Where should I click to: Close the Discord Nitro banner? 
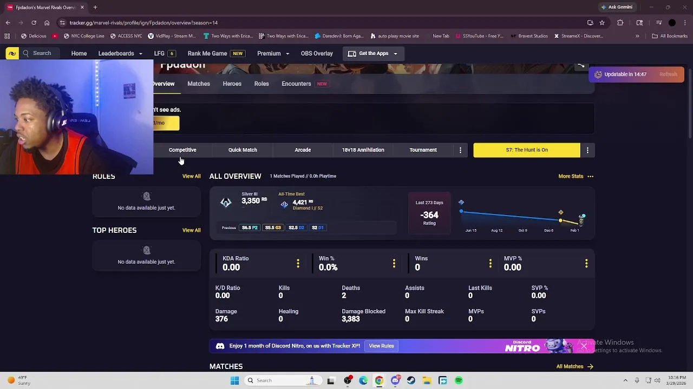point(584,346)
